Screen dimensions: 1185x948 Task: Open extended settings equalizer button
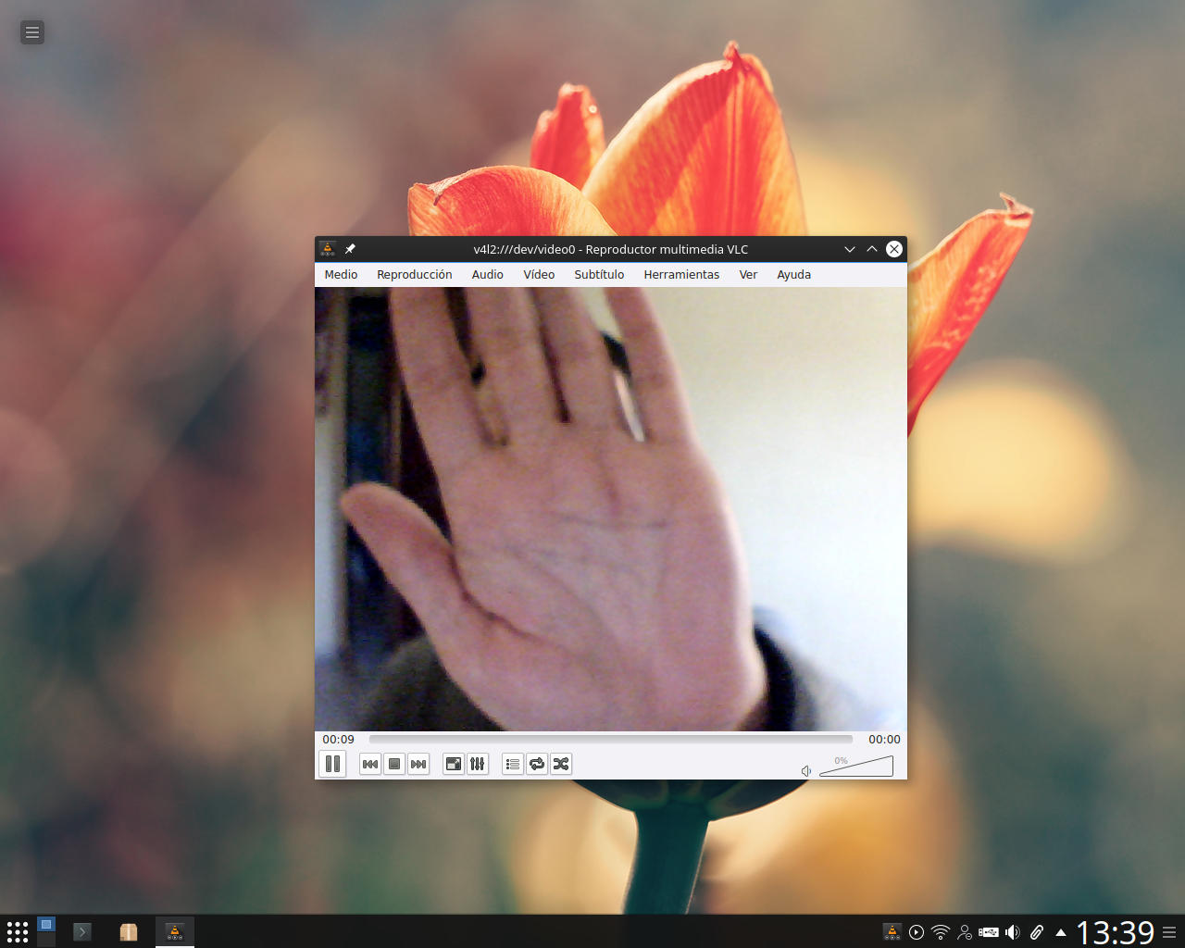pyautogui.click(x=478, y=764)
